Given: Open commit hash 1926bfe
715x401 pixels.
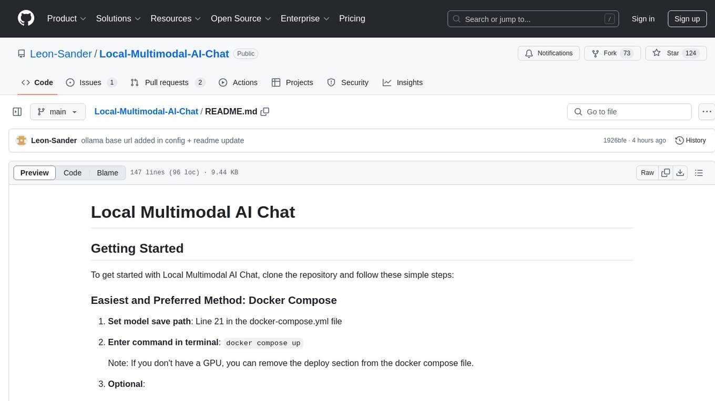Looking at the screenshot, I should tap(615, 140).
